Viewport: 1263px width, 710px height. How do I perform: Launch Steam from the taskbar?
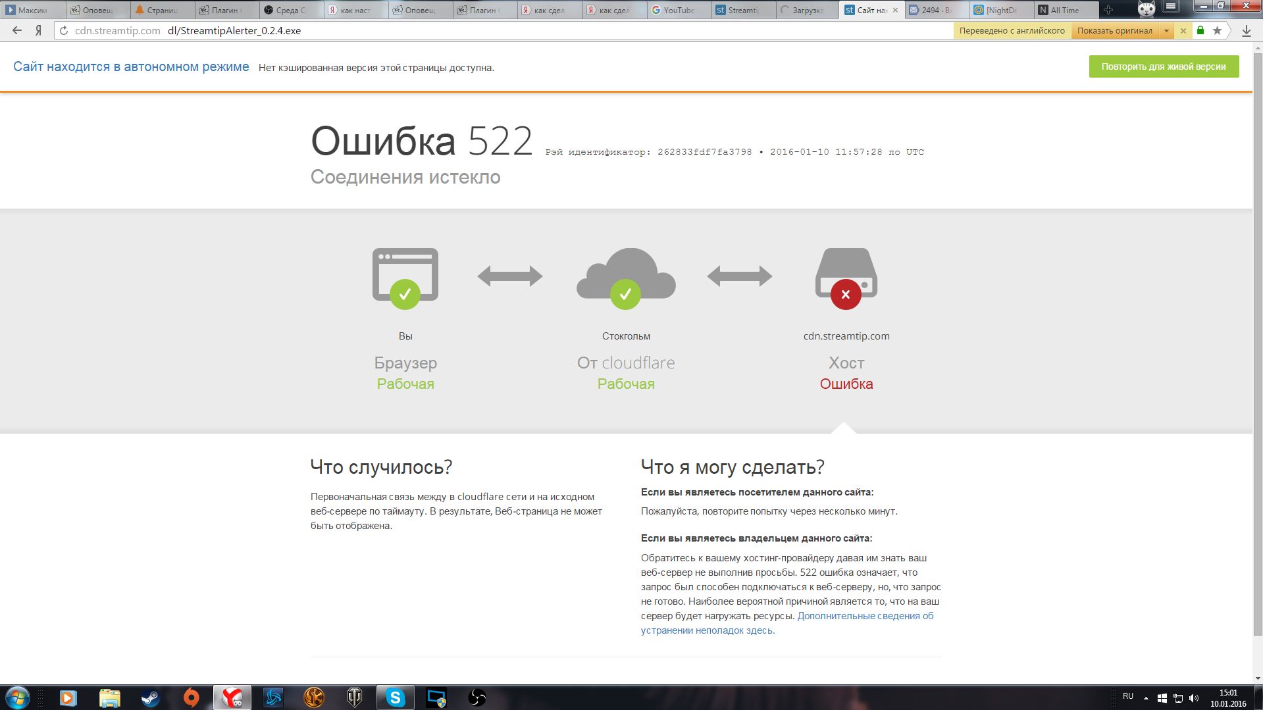click(x=150, y=697)
